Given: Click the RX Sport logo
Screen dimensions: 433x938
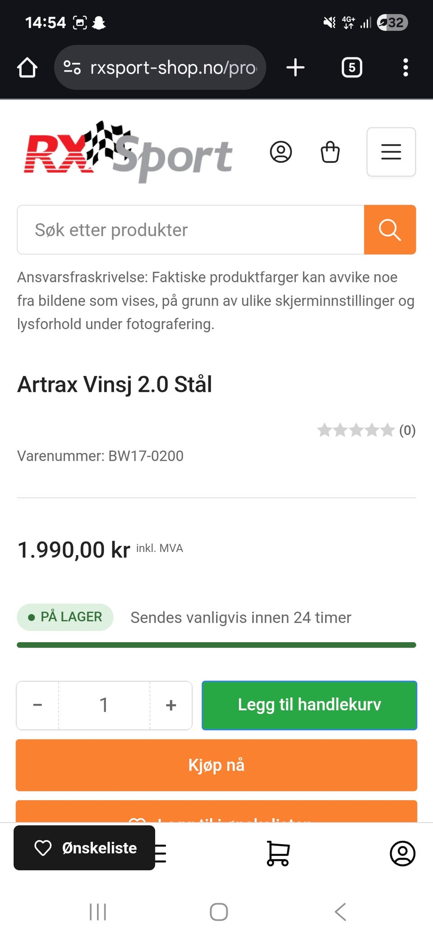Looking at the screenshot, I should (128, 152).
